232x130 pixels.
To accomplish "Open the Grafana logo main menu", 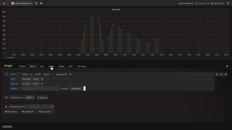I will click(4, 3).
